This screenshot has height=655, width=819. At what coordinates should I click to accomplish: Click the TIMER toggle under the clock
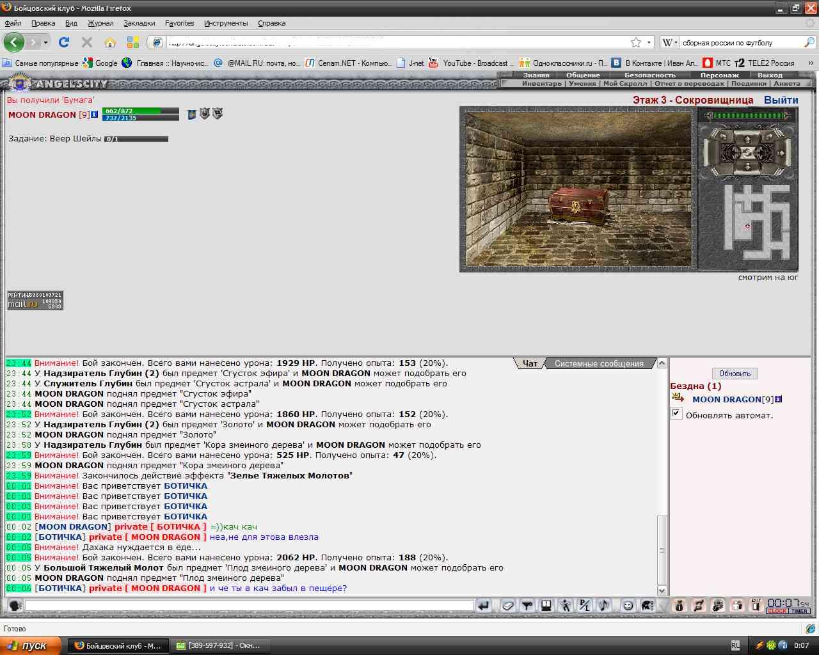[x=799, y=611]
